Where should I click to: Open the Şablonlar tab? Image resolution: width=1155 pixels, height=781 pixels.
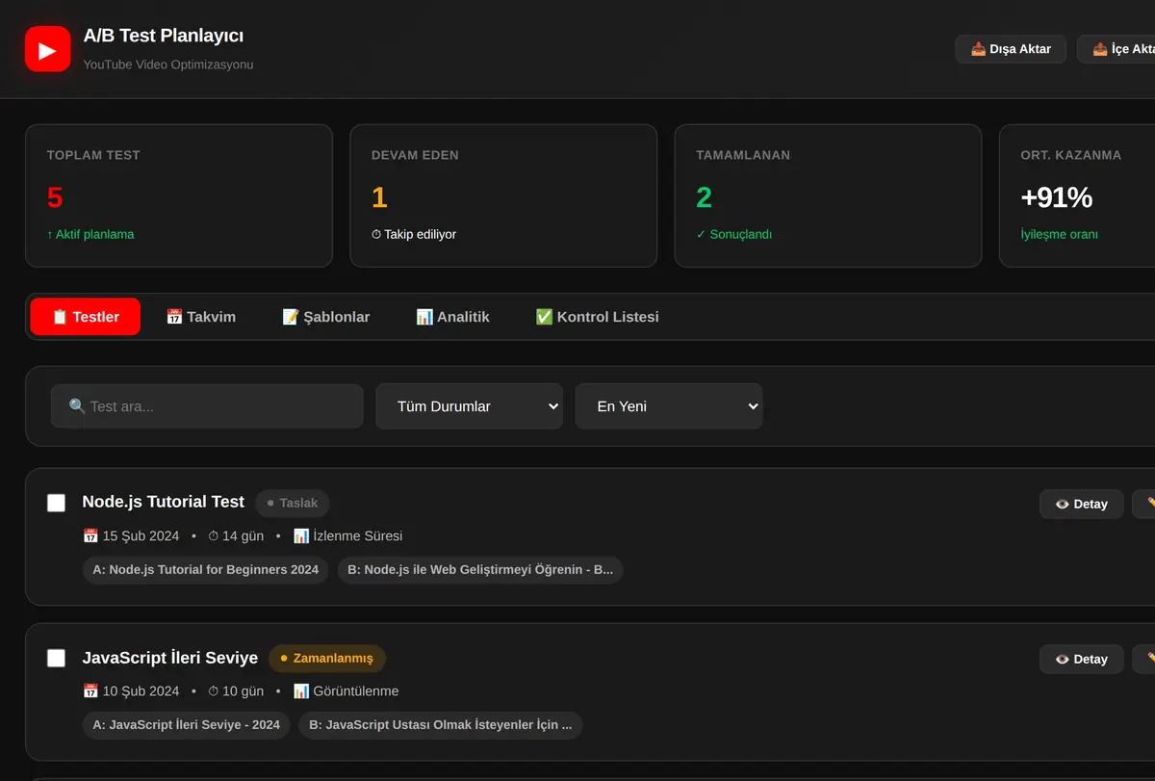click(x=325, y=317)
